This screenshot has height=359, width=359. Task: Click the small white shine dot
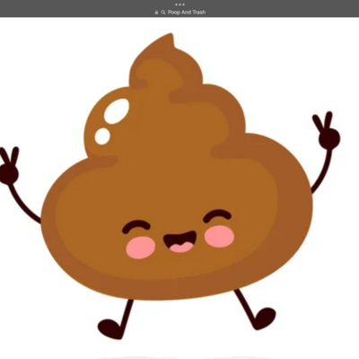[102, 136]
